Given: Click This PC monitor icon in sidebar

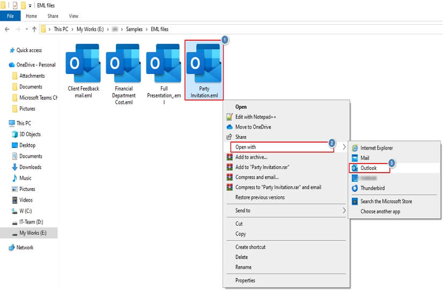Looking at the screenshot, I should pos(12,123).
